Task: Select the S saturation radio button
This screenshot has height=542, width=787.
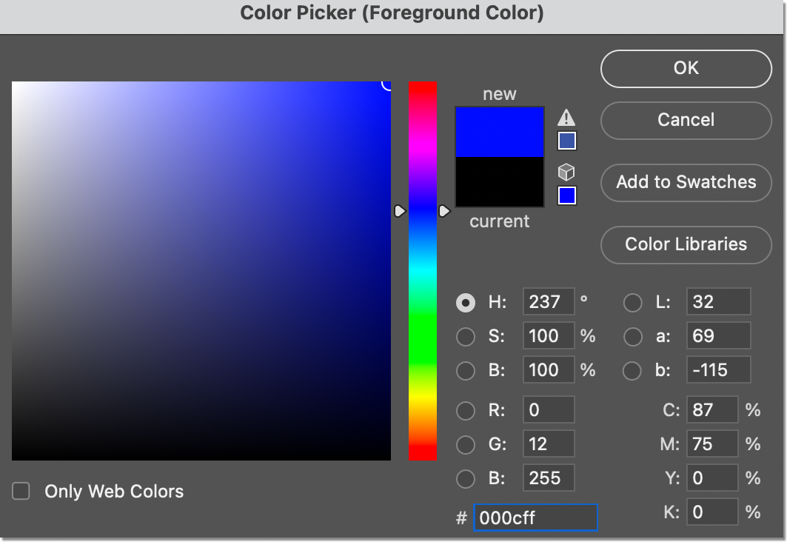Action: (x=465, y=336)
